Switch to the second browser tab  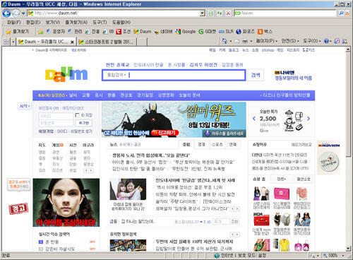(x=107, y=42)
